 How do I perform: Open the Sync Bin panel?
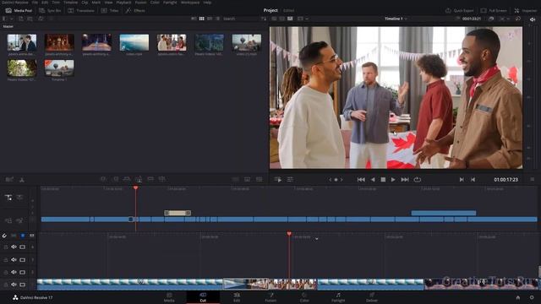click(51, 11)
